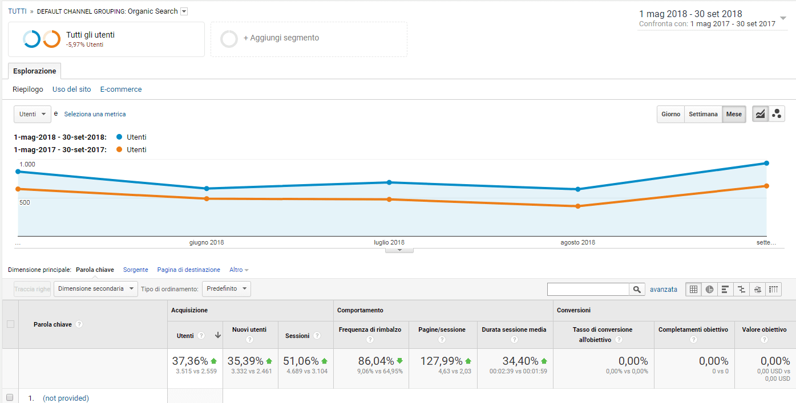This screenshot has height=403, width=796.
Task: Select the data table view icon
Action: [x=693, y=290]
